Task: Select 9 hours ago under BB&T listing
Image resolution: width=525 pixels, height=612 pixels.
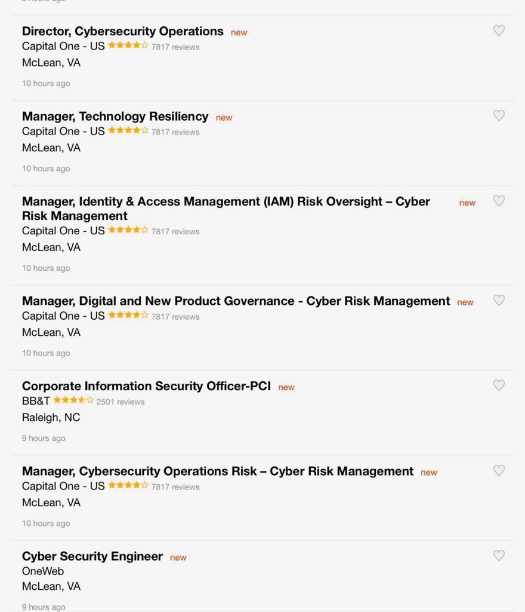Action: [44, 438]
